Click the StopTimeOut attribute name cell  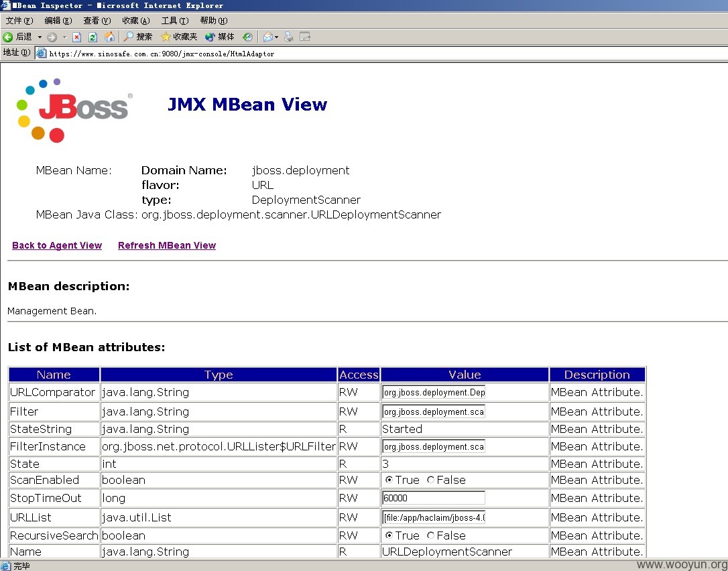click(54, 498)
